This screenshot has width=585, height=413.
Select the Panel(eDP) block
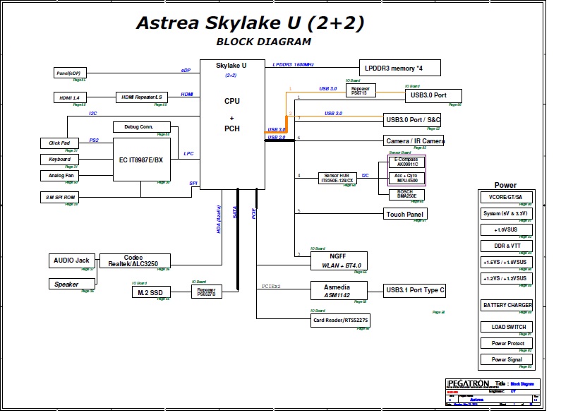point(68,73)
